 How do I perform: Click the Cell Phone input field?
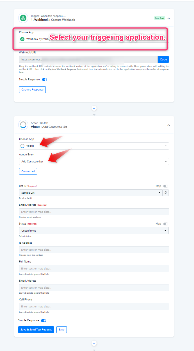[x=94, y=306]
